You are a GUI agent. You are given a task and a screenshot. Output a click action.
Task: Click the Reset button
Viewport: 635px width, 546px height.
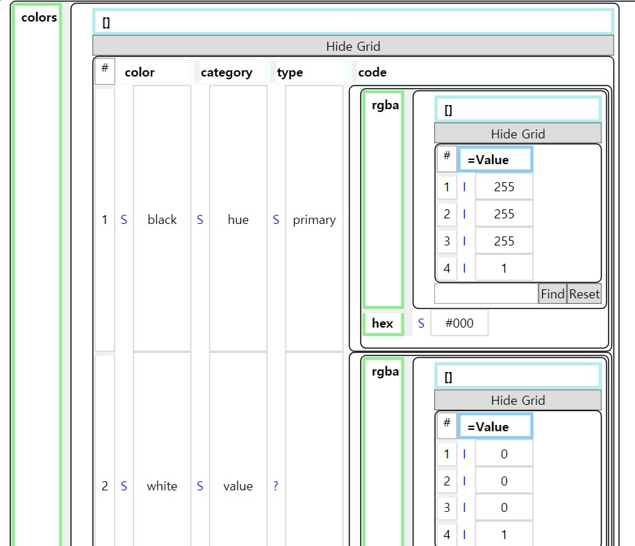pos(584,294)
